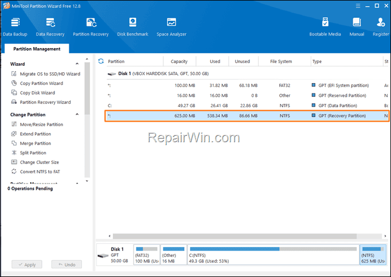
Task: Click the Partition Recovery Wizard icon
Action: click(x=14, y=102)
